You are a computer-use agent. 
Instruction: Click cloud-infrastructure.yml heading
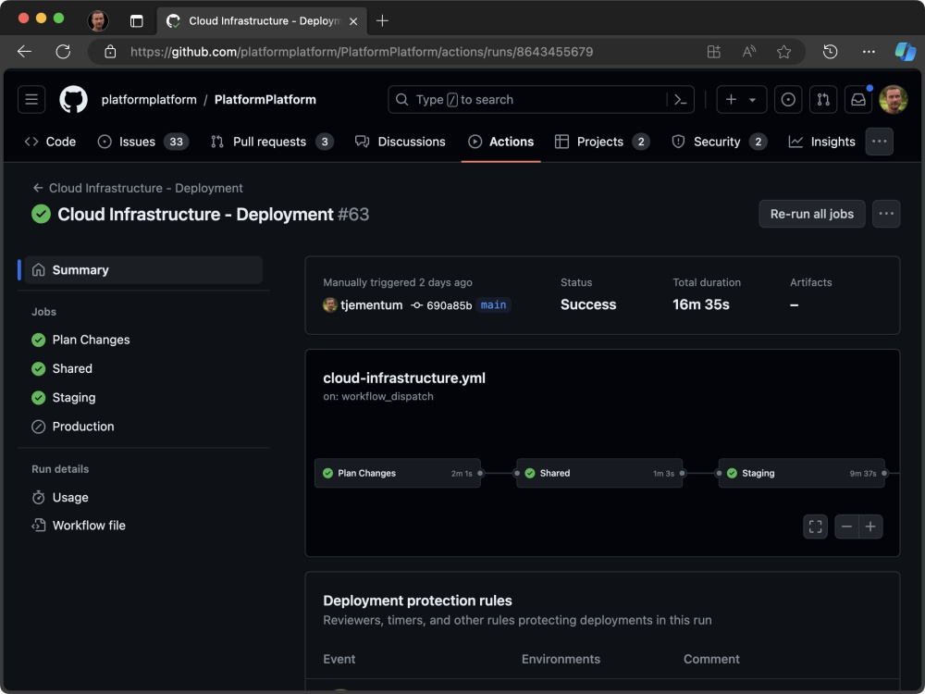(x=404, y=378)
